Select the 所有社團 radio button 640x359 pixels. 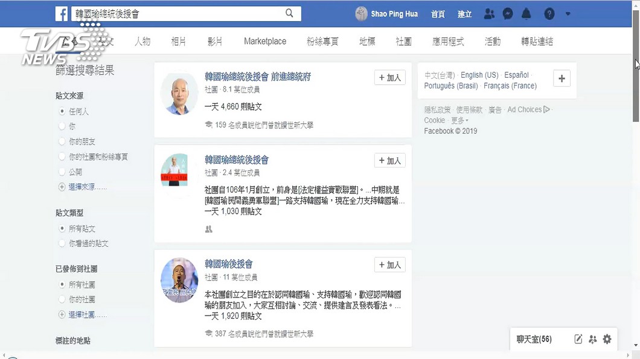coord(62,284)
